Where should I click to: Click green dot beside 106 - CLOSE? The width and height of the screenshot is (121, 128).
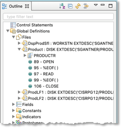[x=30, y=86]
